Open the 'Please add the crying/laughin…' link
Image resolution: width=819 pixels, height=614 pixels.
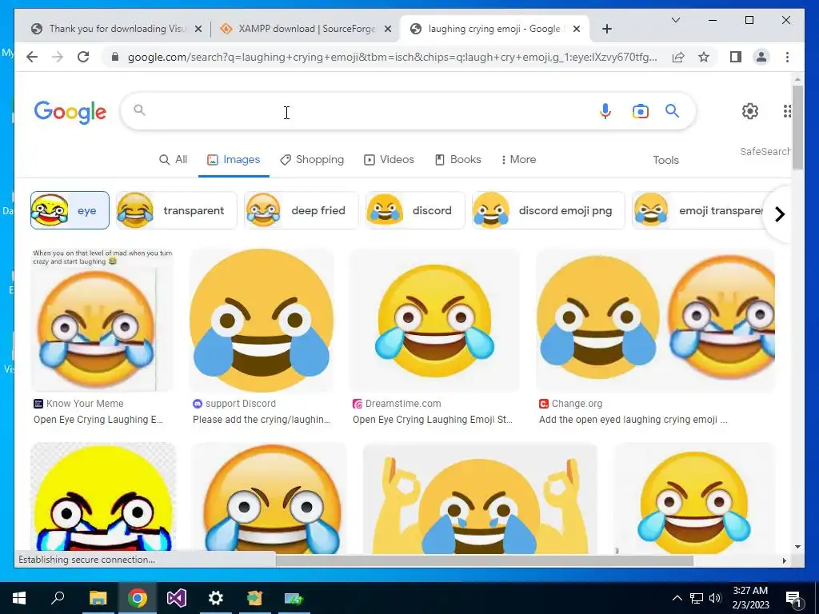[262, 420]
